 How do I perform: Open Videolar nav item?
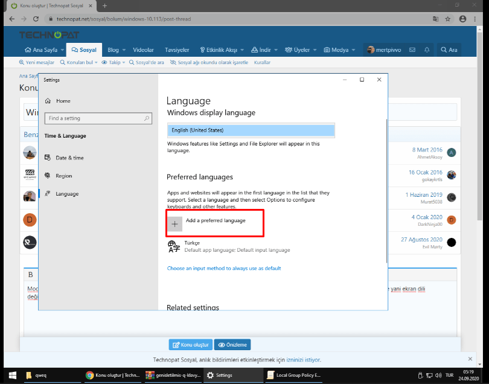click(x=143, y=50)
